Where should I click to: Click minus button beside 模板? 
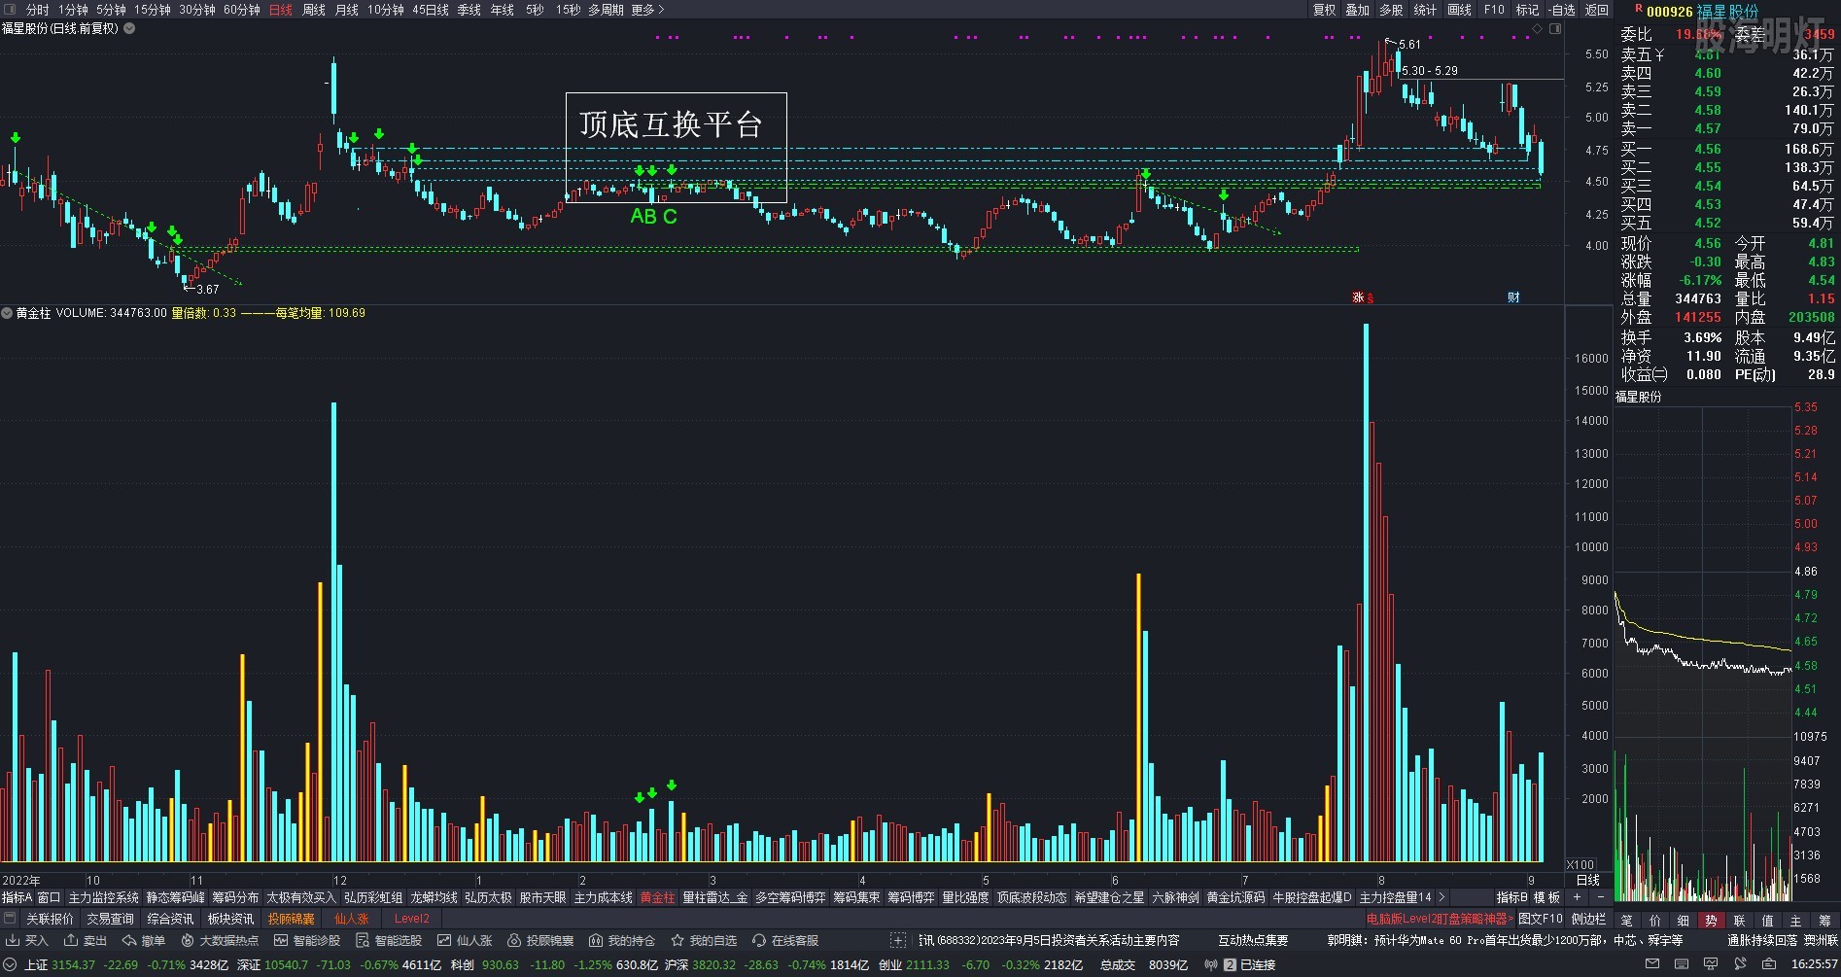pyautogui.click(x=1600, y=897)
